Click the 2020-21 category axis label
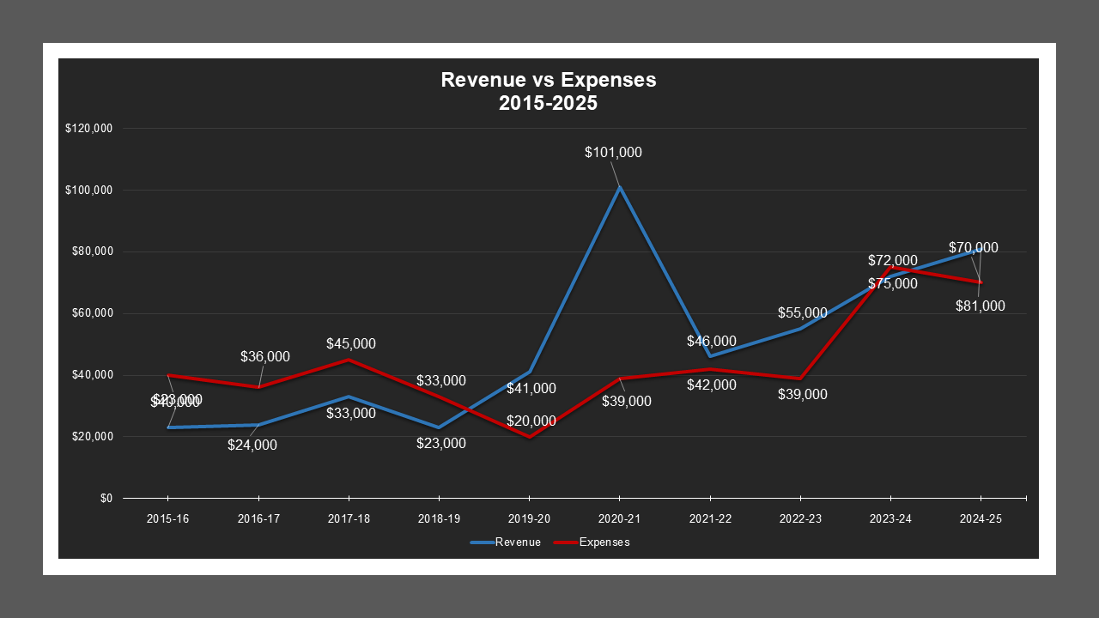This screenshot has width=1099, height=618. [619, 520]
